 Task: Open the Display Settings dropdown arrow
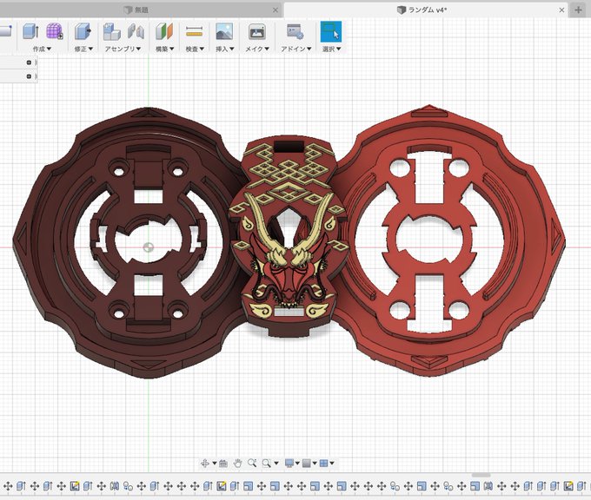pyautogui.click(x=297, y=463)
